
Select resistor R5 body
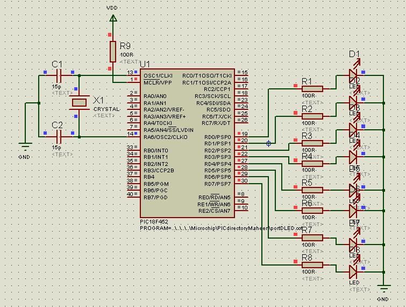[312, 190]
